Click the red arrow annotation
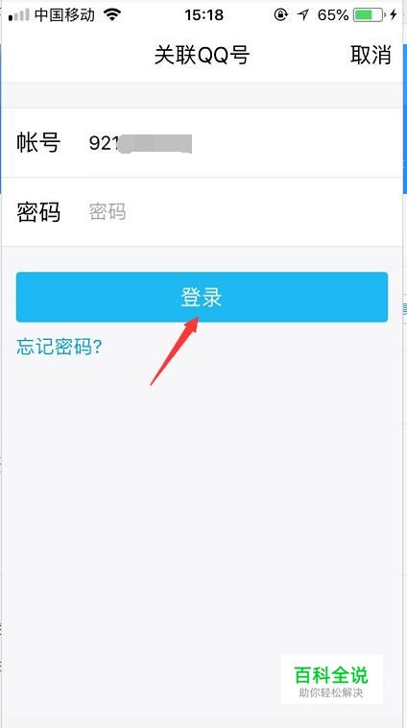This screenshot has width=407, height=728. click(175, 351)
